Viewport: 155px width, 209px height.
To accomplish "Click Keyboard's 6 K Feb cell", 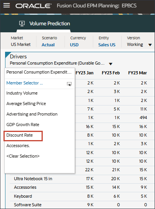I will 117,196.
